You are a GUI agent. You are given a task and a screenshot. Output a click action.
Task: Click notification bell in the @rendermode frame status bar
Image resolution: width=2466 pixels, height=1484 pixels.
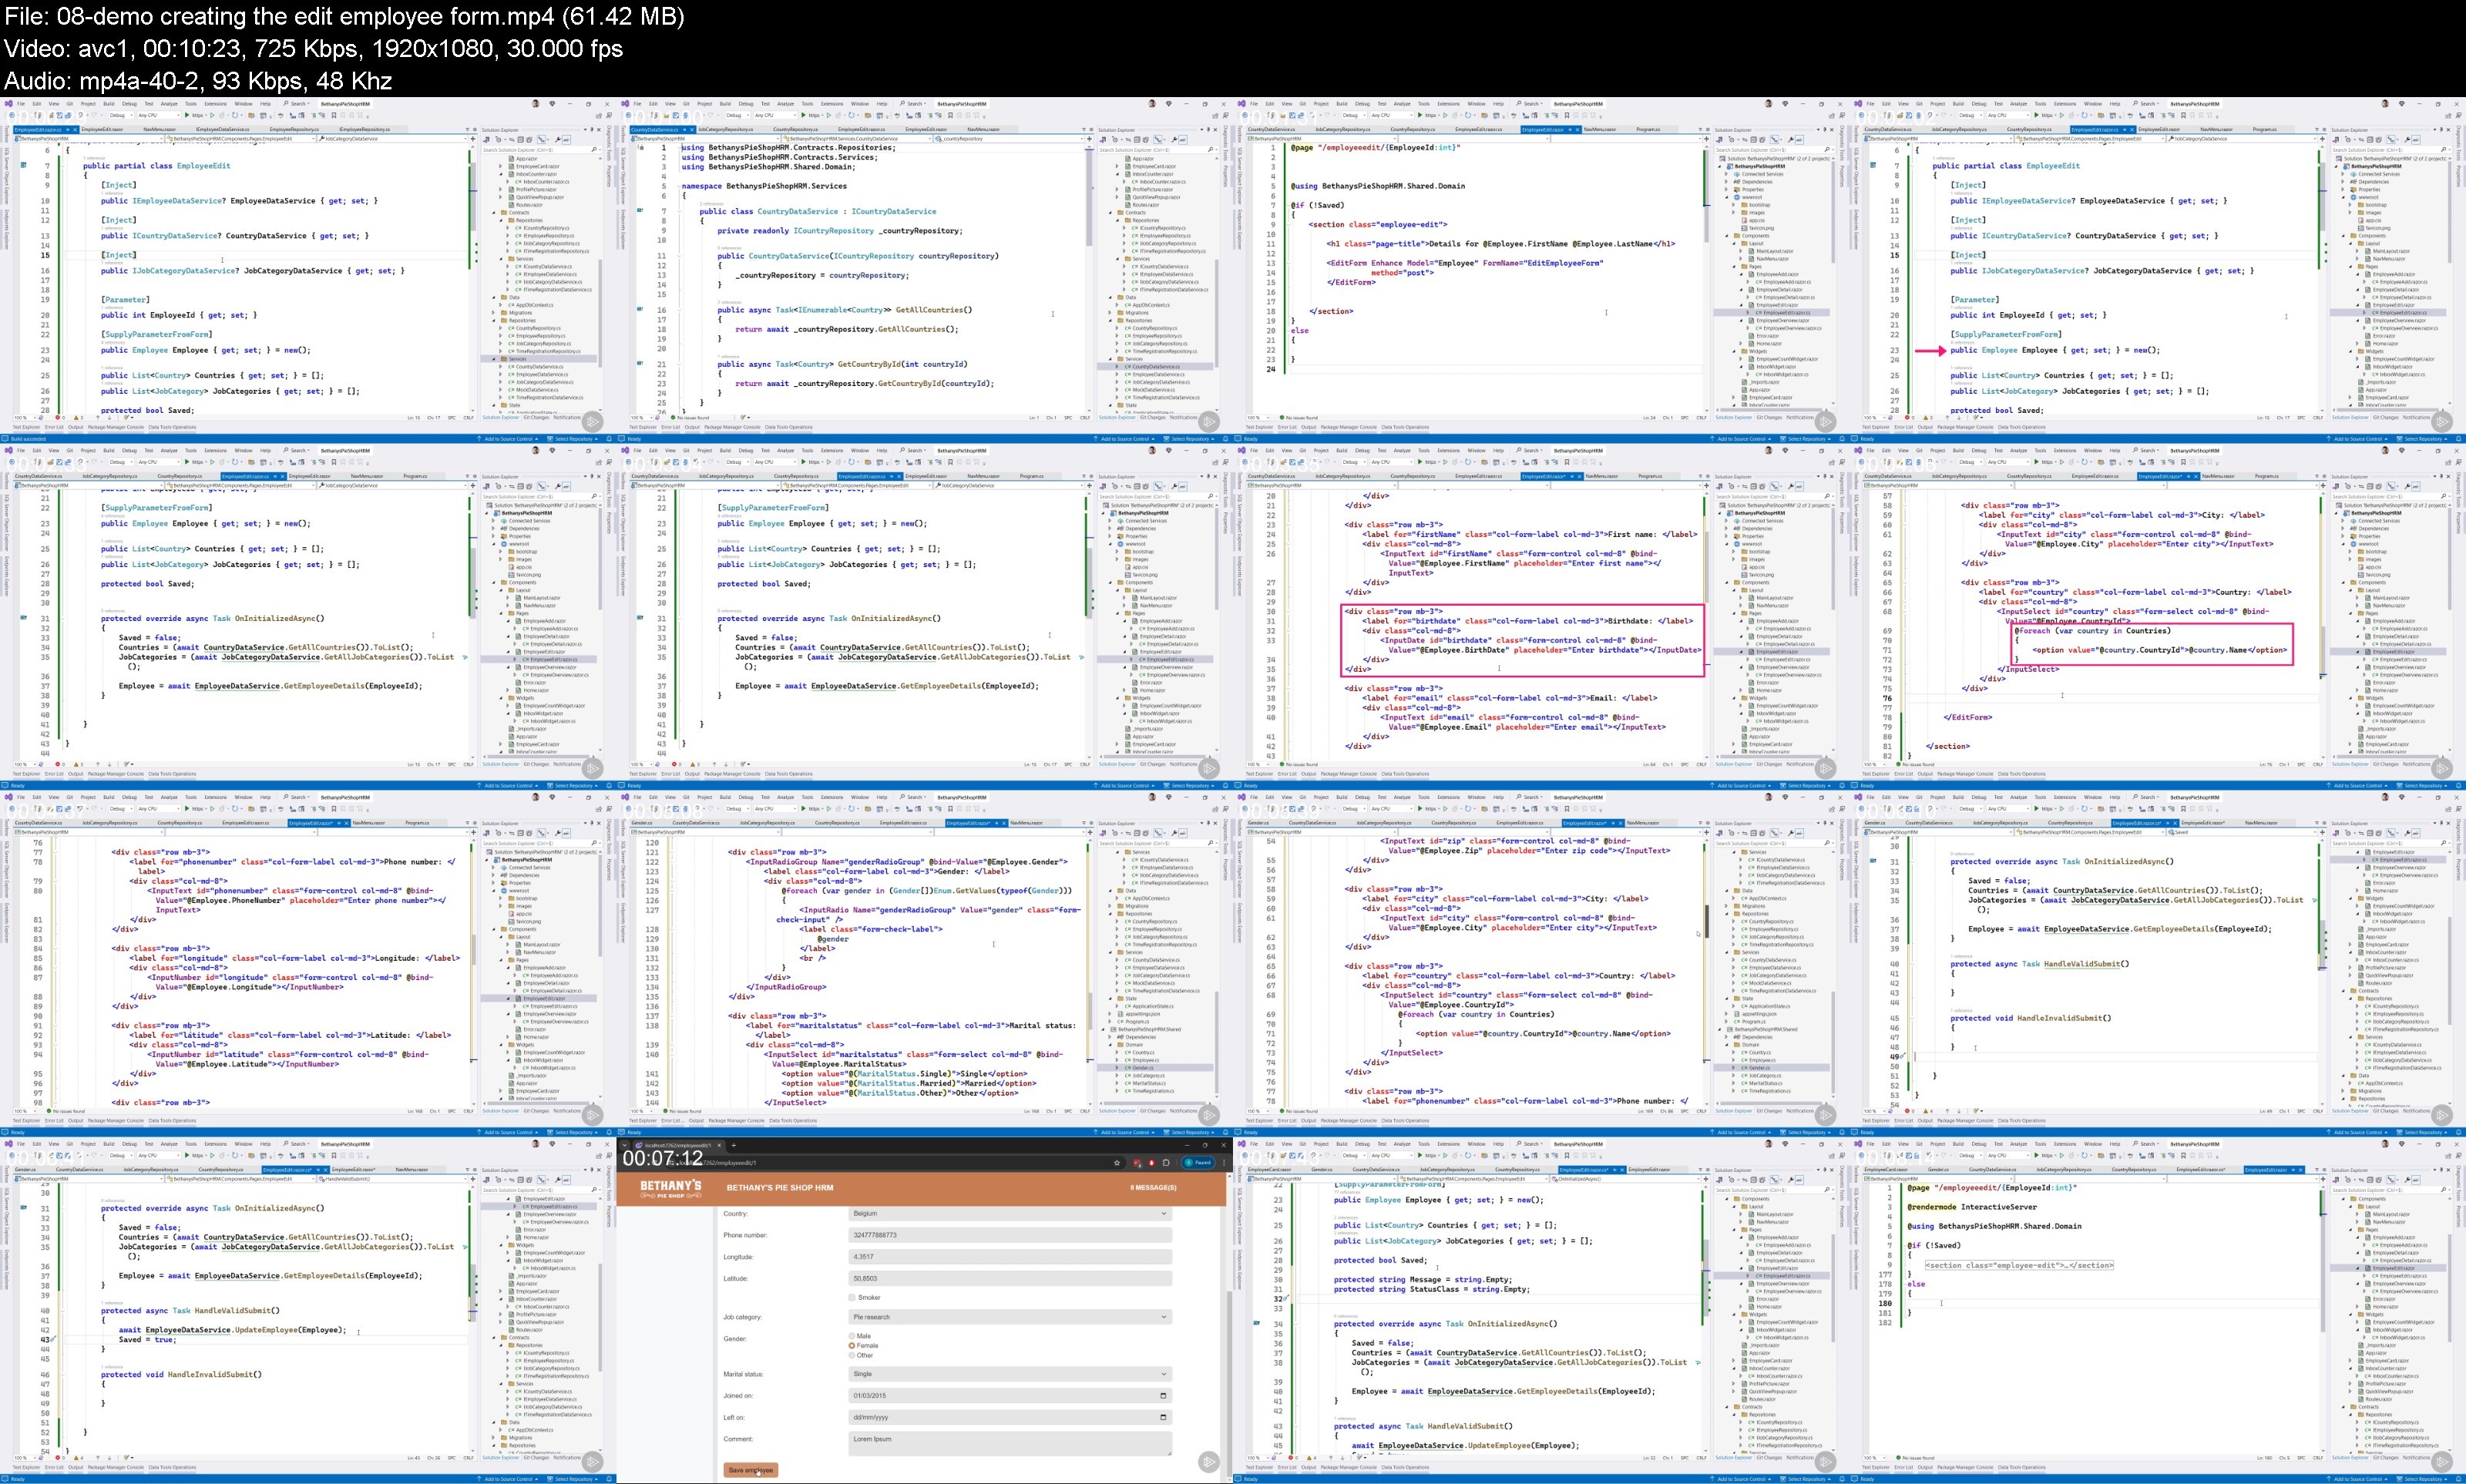coord(2459,1479)
